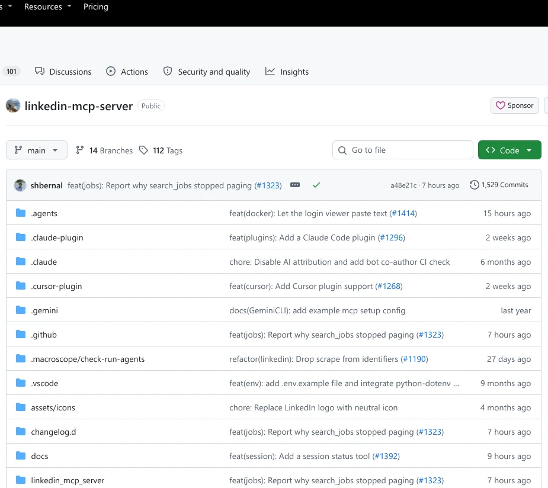This screenshot has height=488, width=548.
Task: Go to the Pricing page
Action: coord(96,7)
